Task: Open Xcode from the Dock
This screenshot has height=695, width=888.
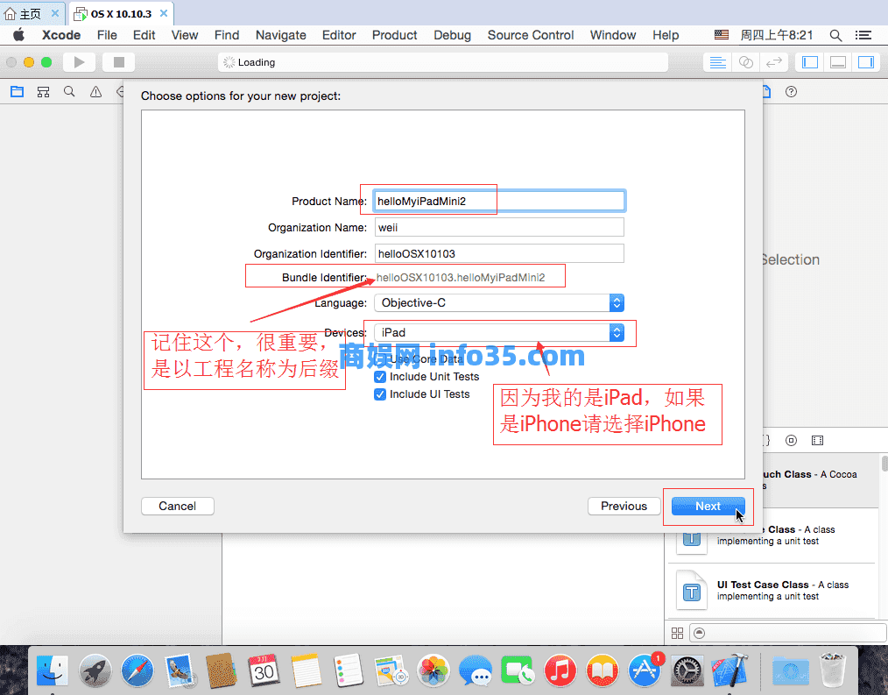Action: pyautogui.click(x=729, y=670)
